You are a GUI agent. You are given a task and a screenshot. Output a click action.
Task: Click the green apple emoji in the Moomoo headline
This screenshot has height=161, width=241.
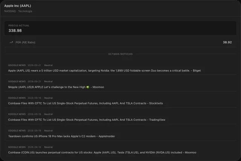tap(88, 87)
